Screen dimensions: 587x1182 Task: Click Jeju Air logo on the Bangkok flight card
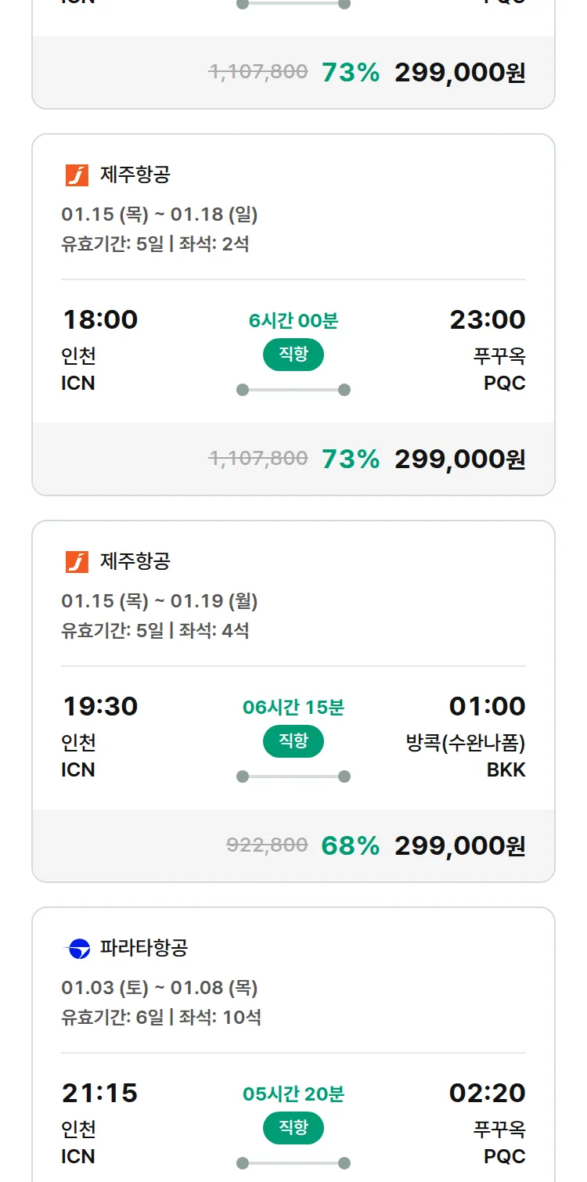77,562
